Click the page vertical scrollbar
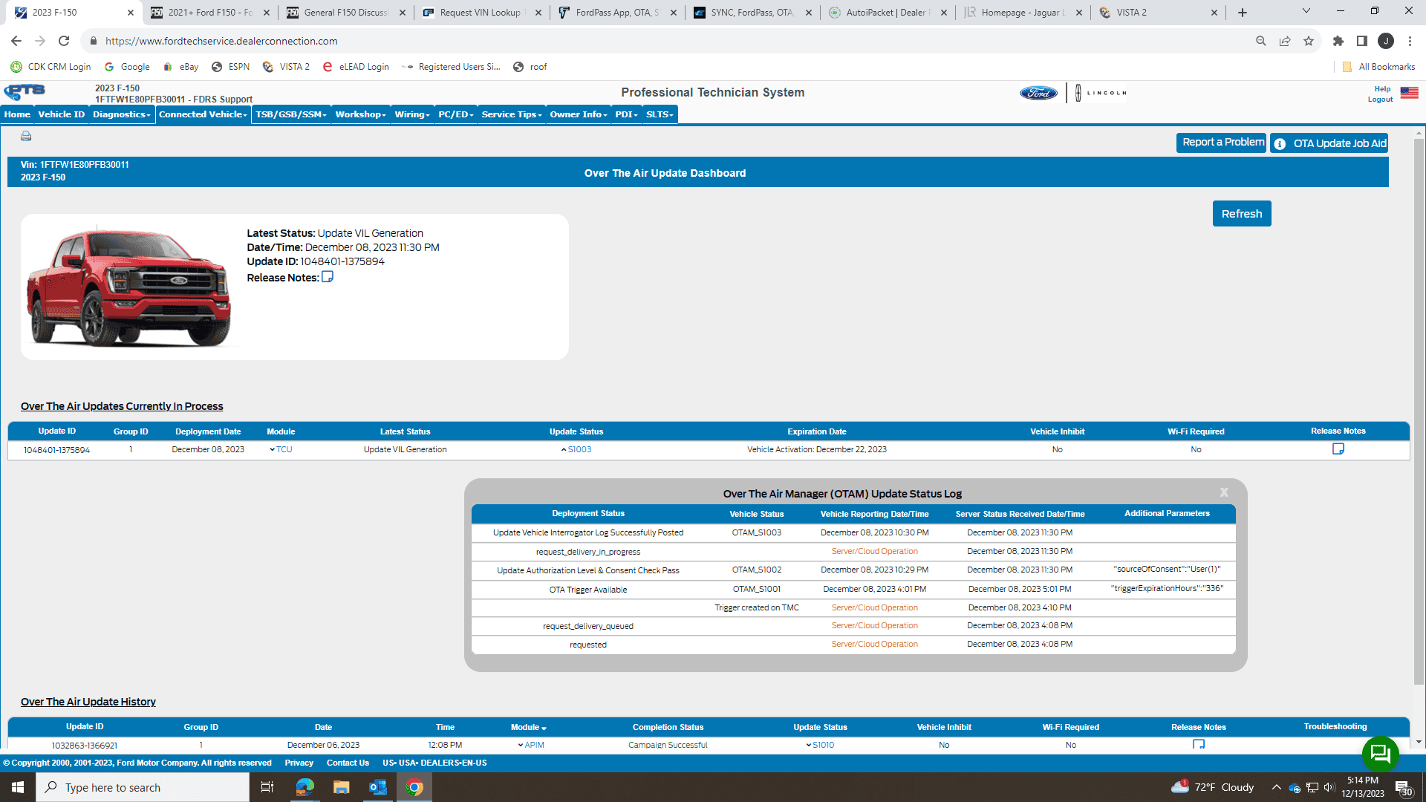Viewport: 1426px width, 802px height. click(x=1419, y=408)
